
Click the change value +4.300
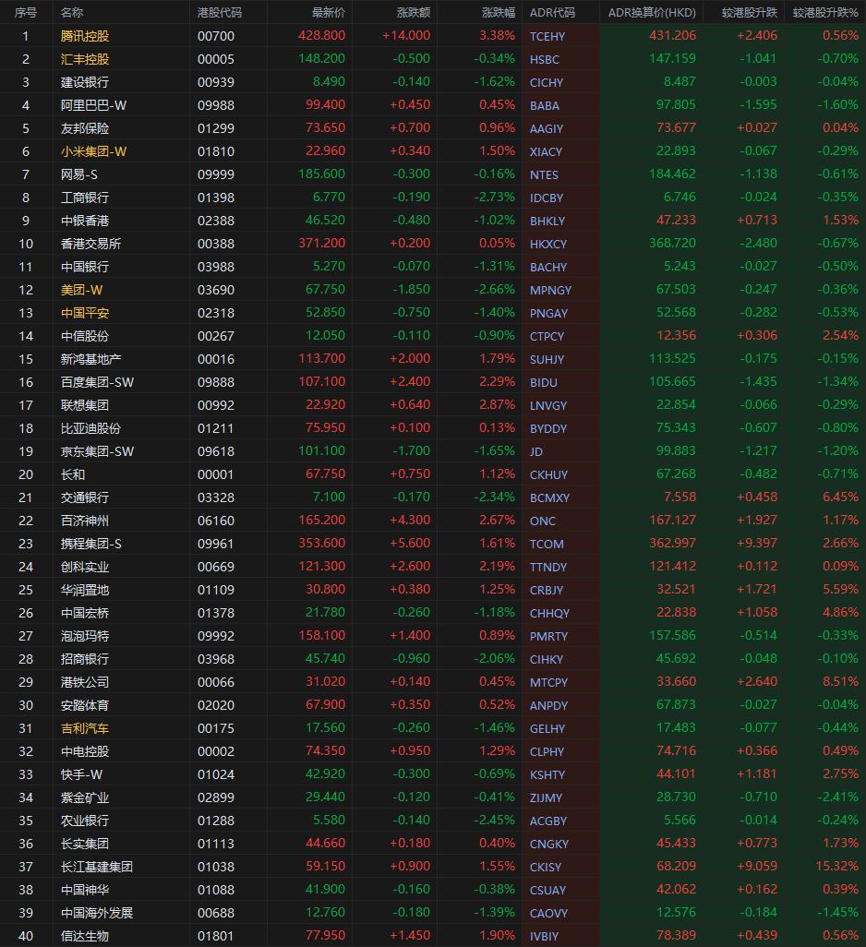click(x=410, y=520)
